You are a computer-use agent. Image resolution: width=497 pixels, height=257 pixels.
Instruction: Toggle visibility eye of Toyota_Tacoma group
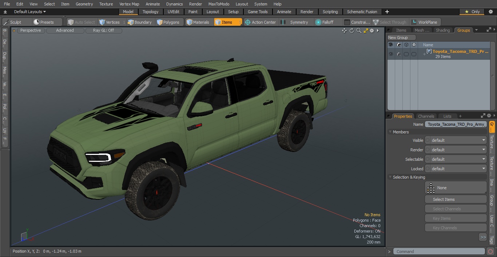point(391,54)
